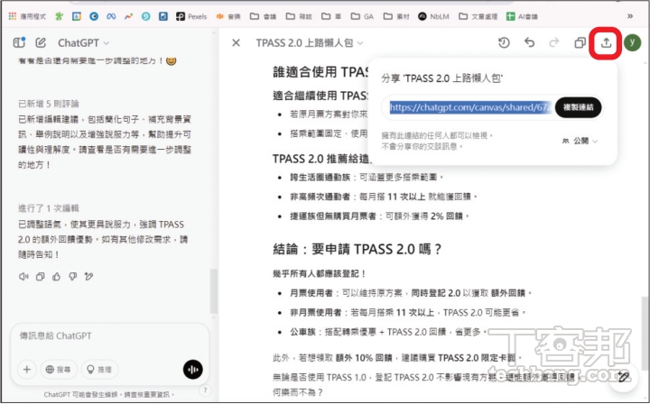Give thumbs up to the reply
Image resolution: width=650 pixels, height=404 pixels.
point(56,277)
